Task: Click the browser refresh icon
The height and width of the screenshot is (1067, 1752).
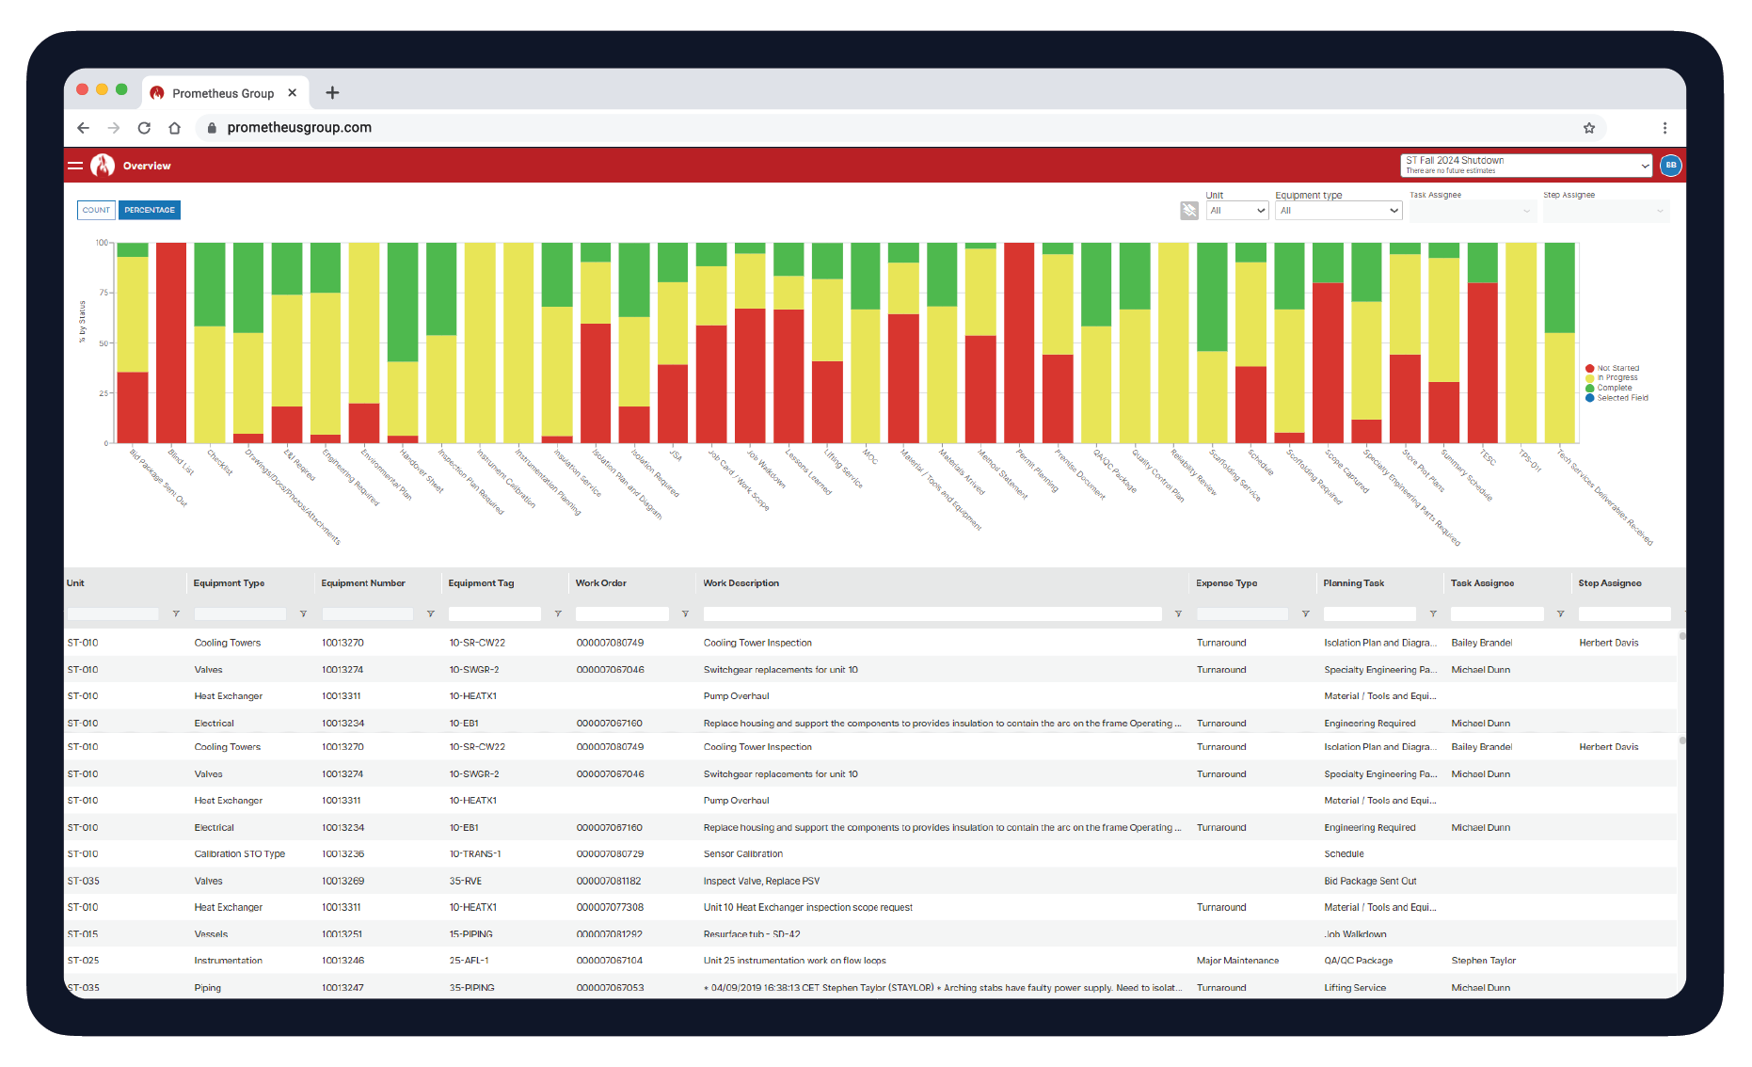Action: 143,127
